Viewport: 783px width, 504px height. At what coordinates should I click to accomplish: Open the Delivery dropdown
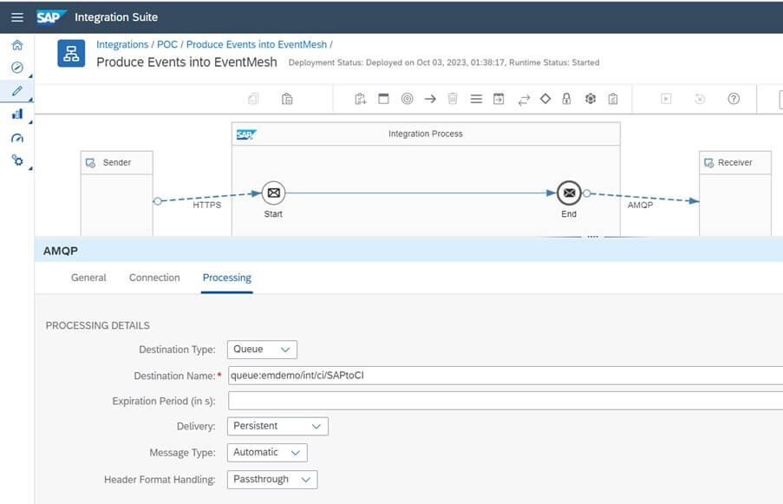point(277,426)
